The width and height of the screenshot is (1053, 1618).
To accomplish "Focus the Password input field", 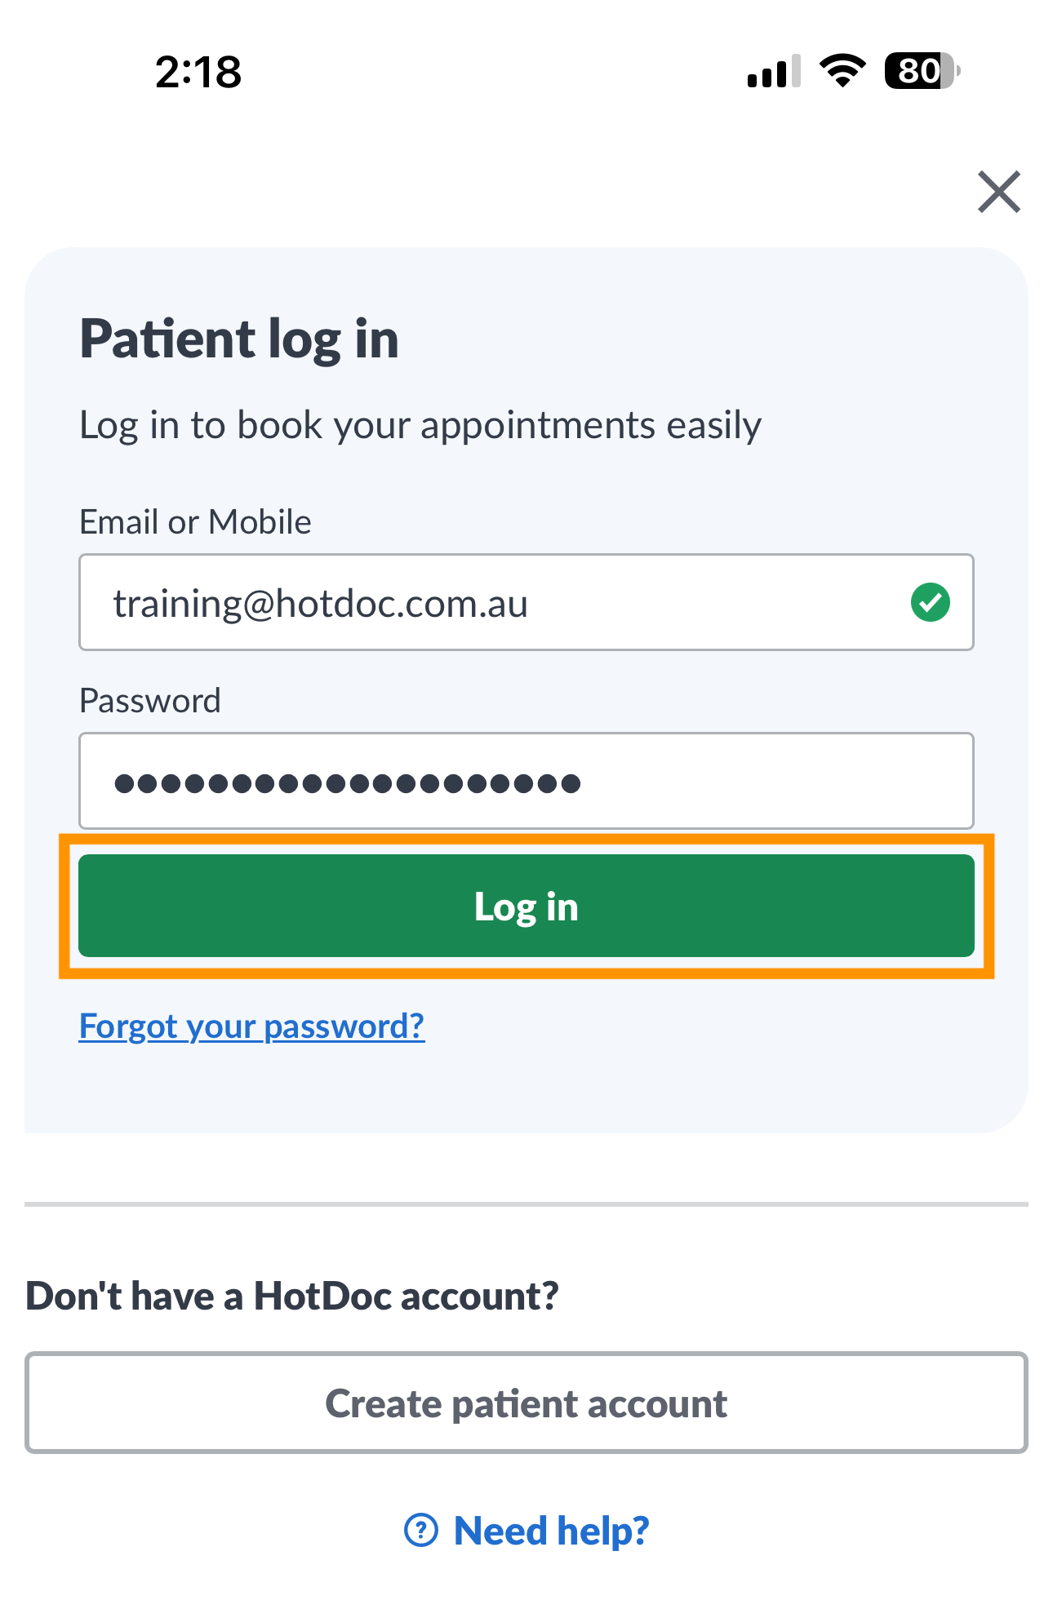I will pyautogui.click(x=526, y=781).
